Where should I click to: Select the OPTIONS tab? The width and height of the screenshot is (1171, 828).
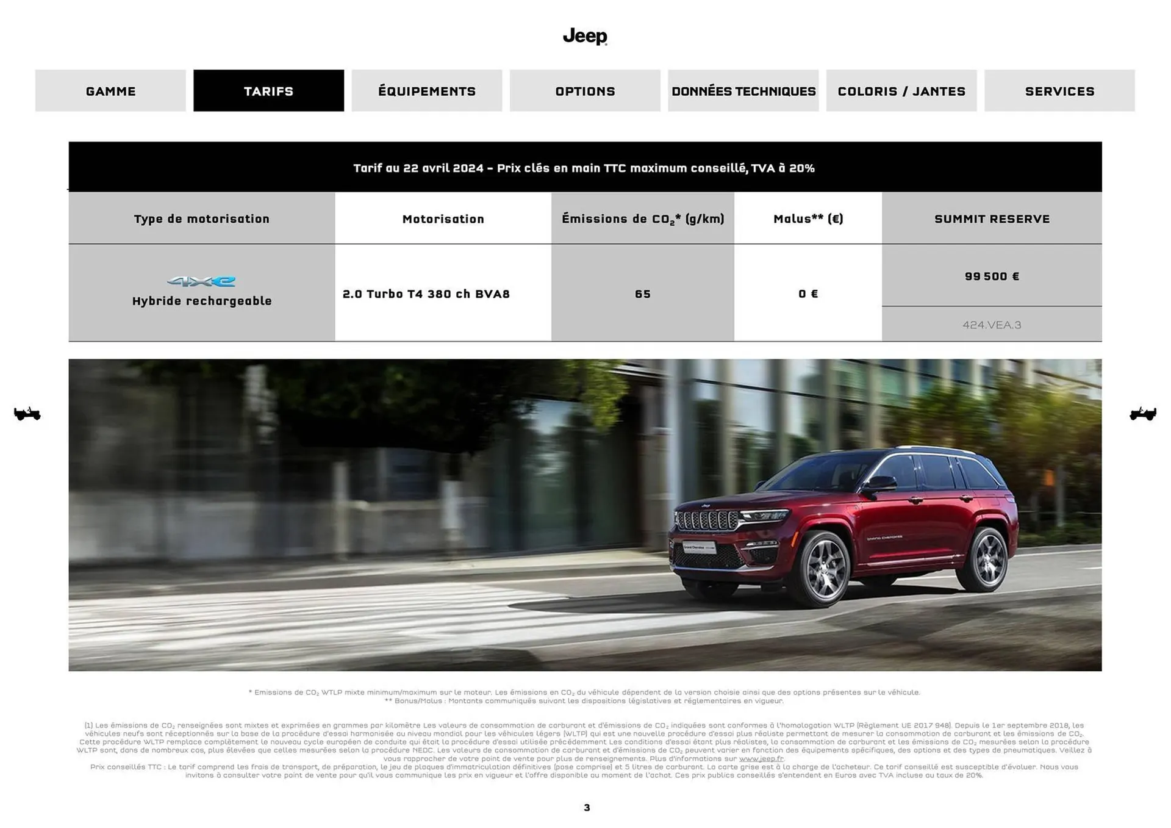pyautogui.click(x=584, y=91)
